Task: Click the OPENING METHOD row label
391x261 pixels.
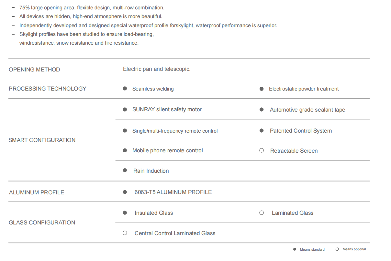Action: click(34, 70)
